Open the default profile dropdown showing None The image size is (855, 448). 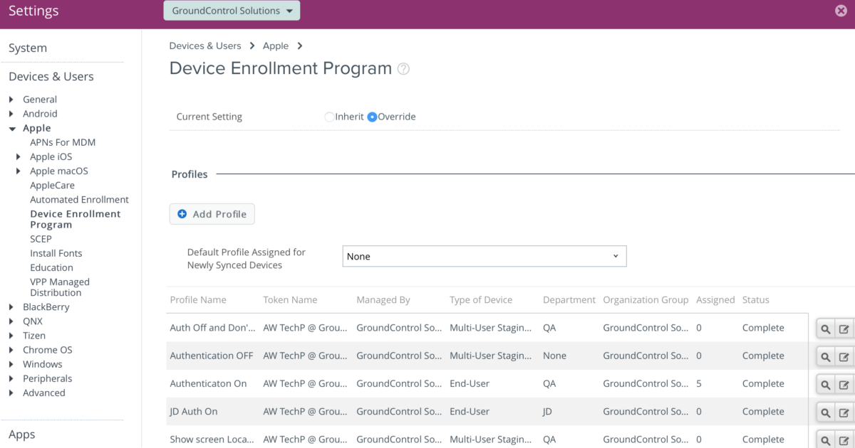pos(484,256)
